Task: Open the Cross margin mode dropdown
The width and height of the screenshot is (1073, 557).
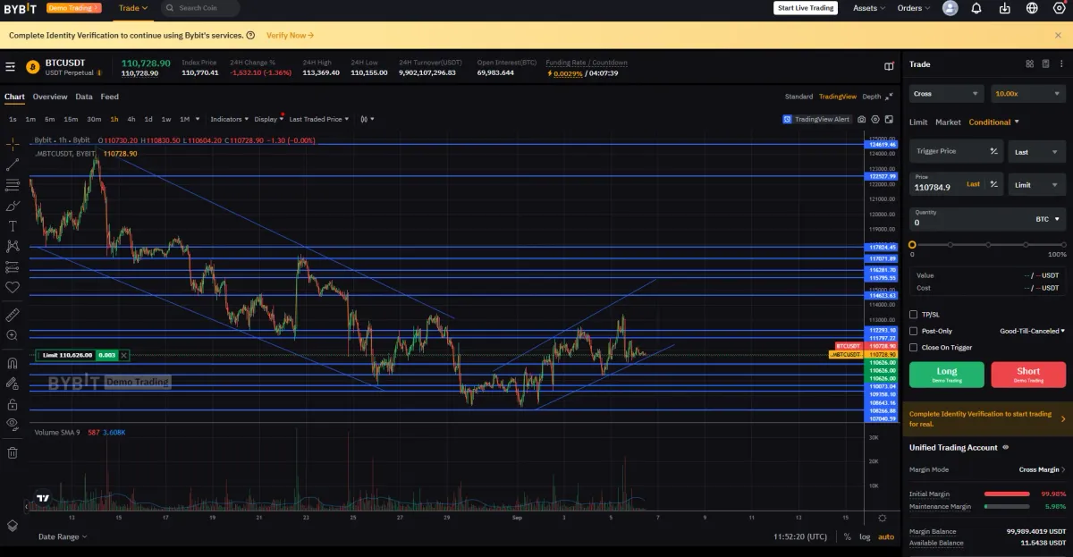Action: pyautogui.click(x=947, y=93)
